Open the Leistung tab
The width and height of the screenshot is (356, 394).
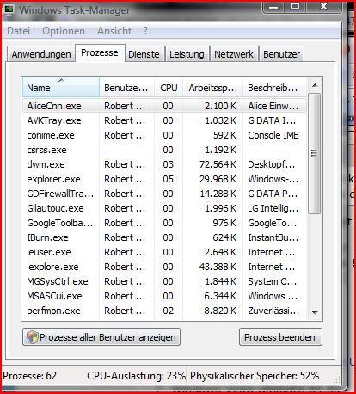coord(187,54)
